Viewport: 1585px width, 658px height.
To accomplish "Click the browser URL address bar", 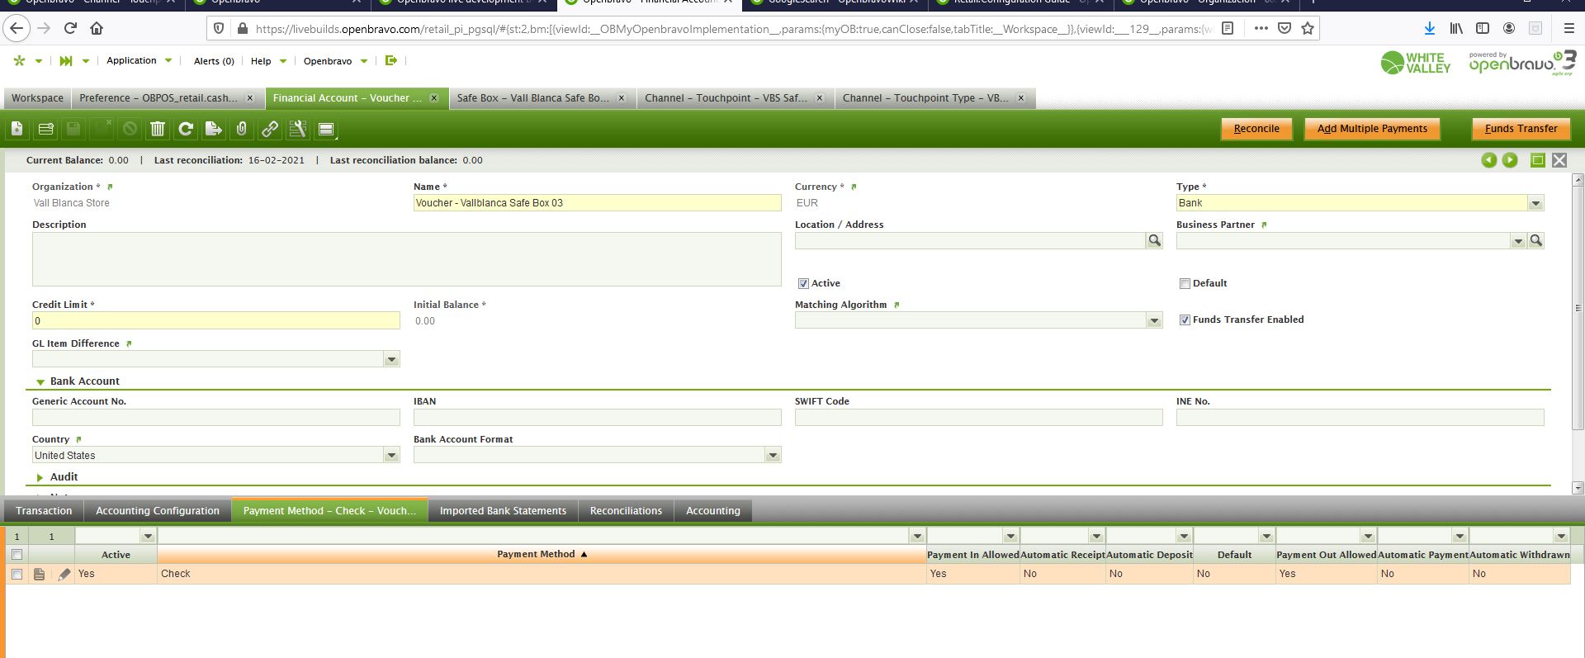I will [733, 28].
